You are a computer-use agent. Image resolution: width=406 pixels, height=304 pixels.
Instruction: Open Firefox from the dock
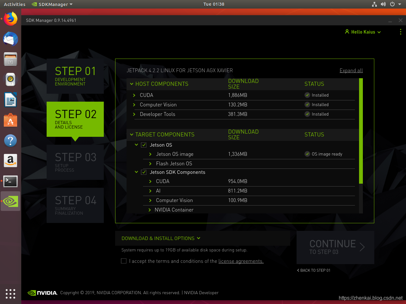10,19
